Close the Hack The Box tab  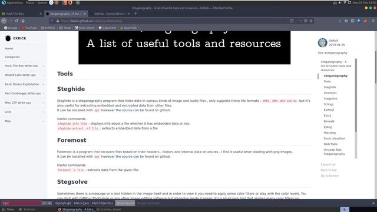[41, 14]
